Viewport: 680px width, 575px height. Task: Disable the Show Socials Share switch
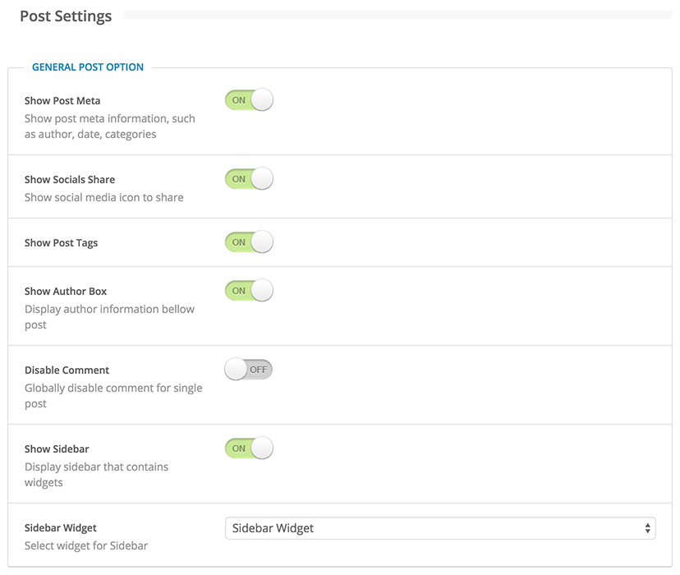coord(249,178)
